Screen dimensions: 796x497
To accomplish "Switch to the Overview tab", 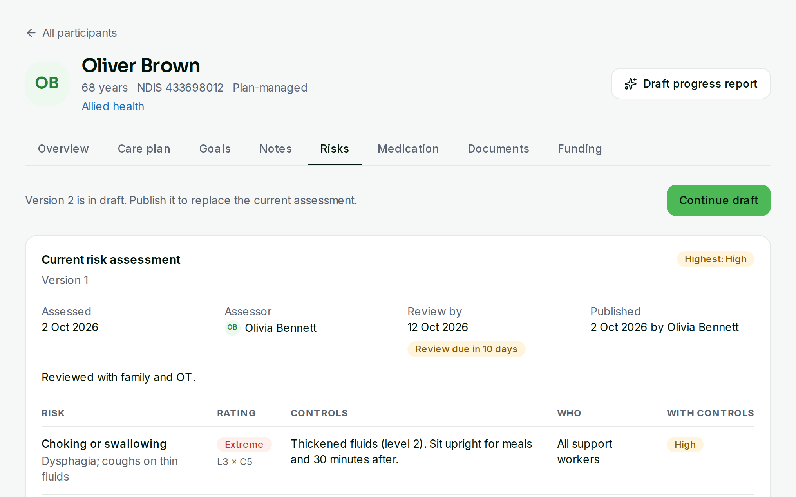I will pyautogui.click(x=63, y=149).
